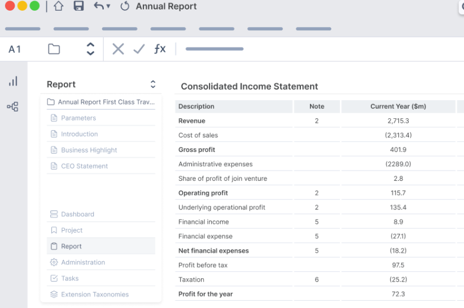Select the Cost of sales cell
Image resolution: width=464 pixels, height=308 pixels.
click(x=234, y=135)
